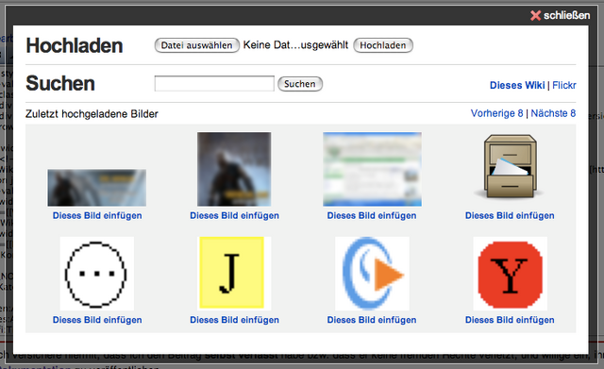Screen dimensions: 604x369
Task: Click the 'Datei auswählen' file chooser button
Action: (x=197, y=45)
